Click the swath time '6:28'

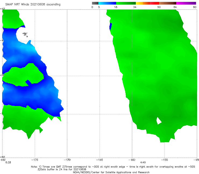(8, 162)
